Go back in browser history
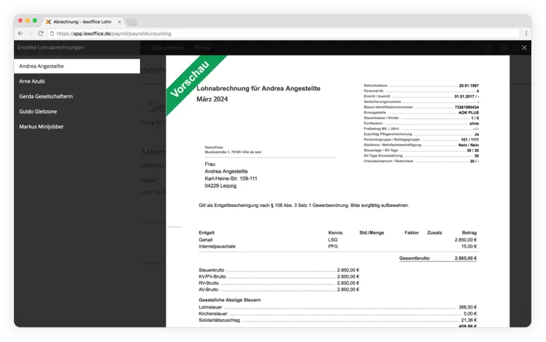Image resolution: width=546 pixels, height=342 pixels. [x=19, y=33]
